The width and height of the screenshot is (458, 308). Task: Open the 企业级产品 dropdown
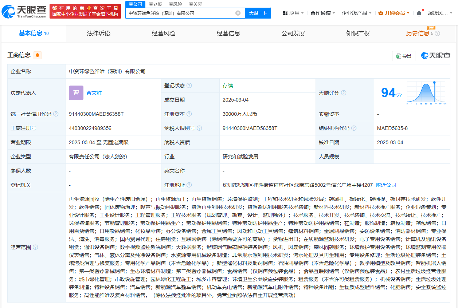(x=356, y=13)
